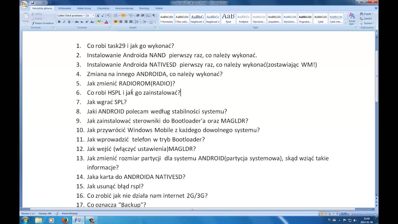This screenshot has width=398, height=224.
Task: Click the grow font size icon
Action: [x=98, y=16]
